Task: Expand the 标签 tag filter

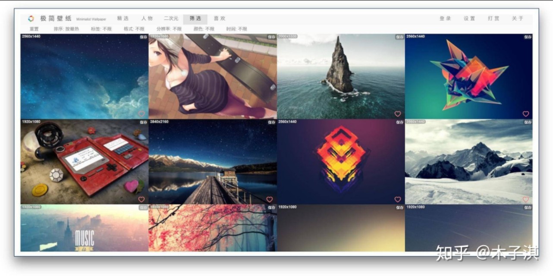Action: pyautogui.click(x=101, y=29)
